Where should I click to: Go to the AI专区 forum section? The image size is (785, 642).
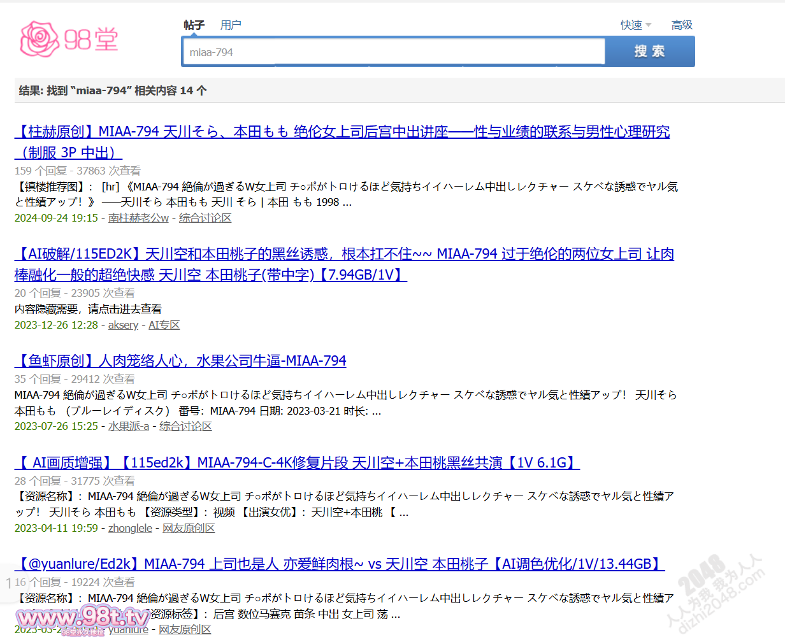[x=164, y=325]
